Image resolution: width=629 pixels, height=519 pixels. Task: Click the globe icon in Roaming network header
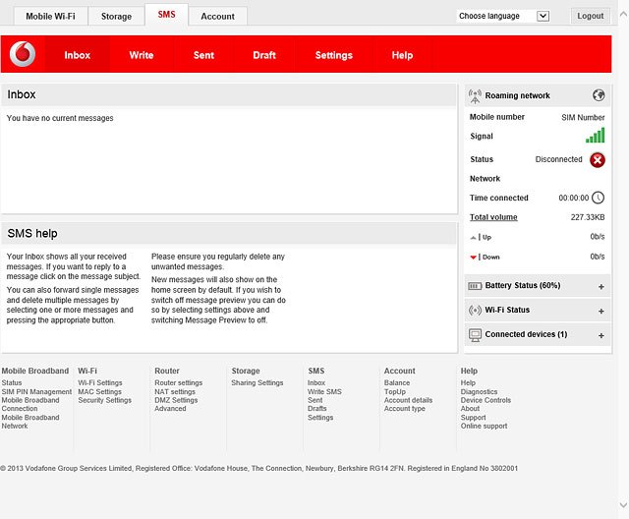click(x=599, y=95)
